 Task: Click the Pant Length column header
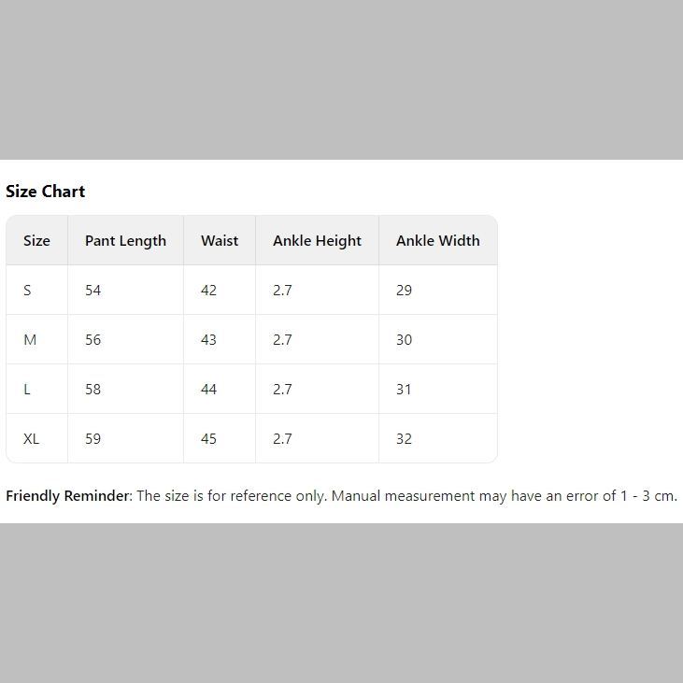coord(125,241)
